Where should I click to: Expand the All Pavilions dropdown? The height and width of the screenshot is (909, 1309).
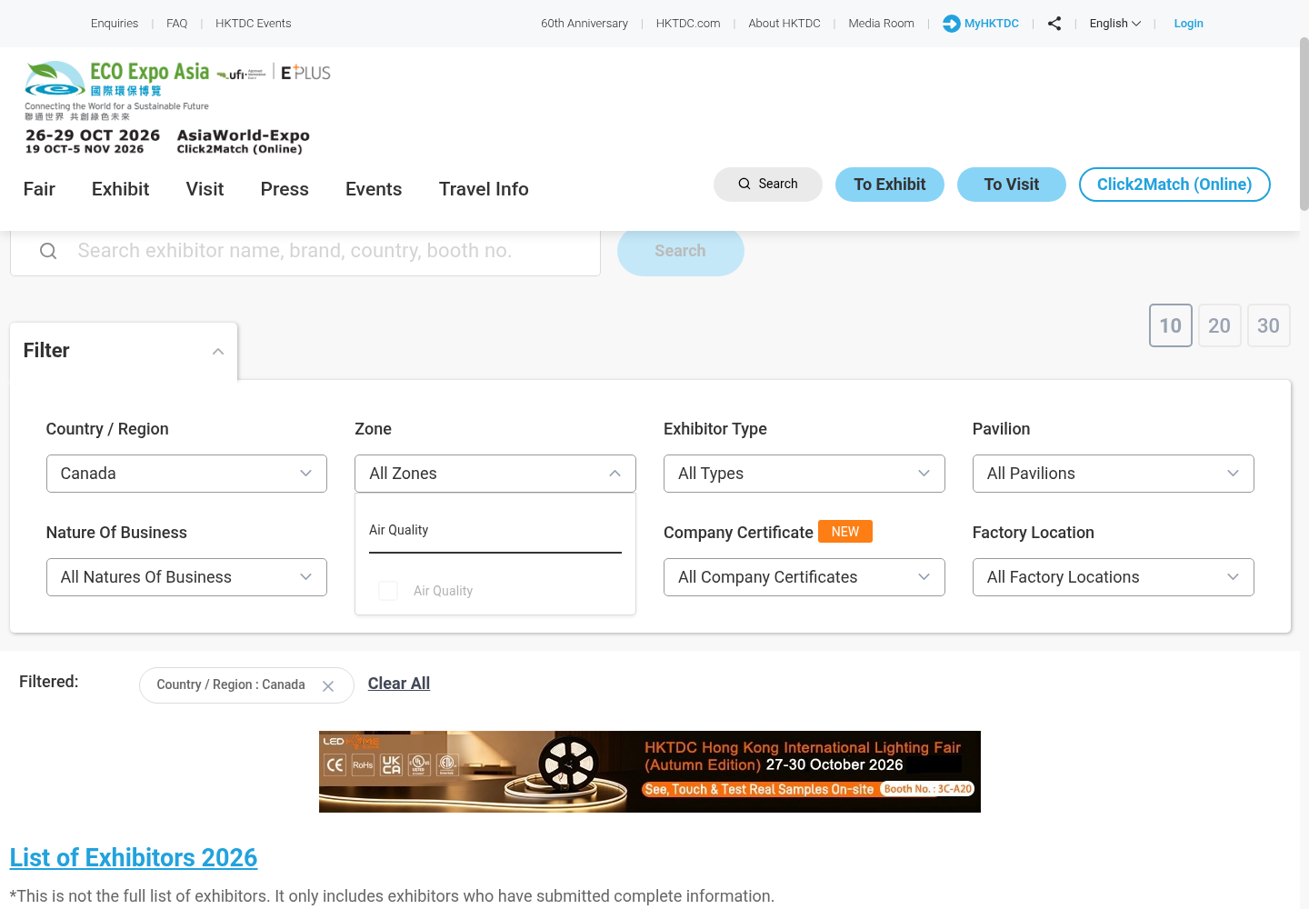1114,474
